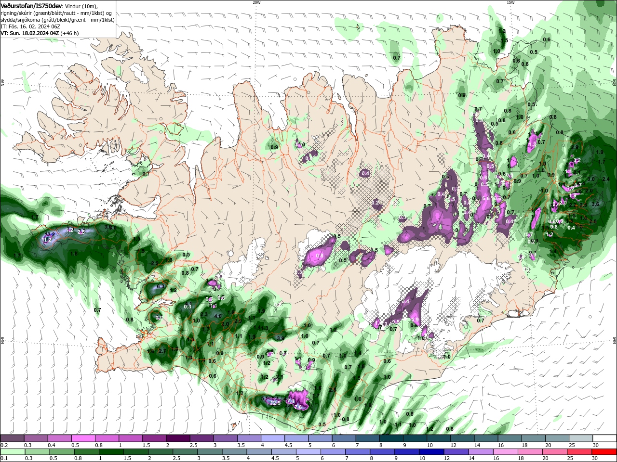Image resolution: width=617 pixels, height=462 pixels.
Task: Click the top-row legend swatch starting at 16
Action: point(510,438)
